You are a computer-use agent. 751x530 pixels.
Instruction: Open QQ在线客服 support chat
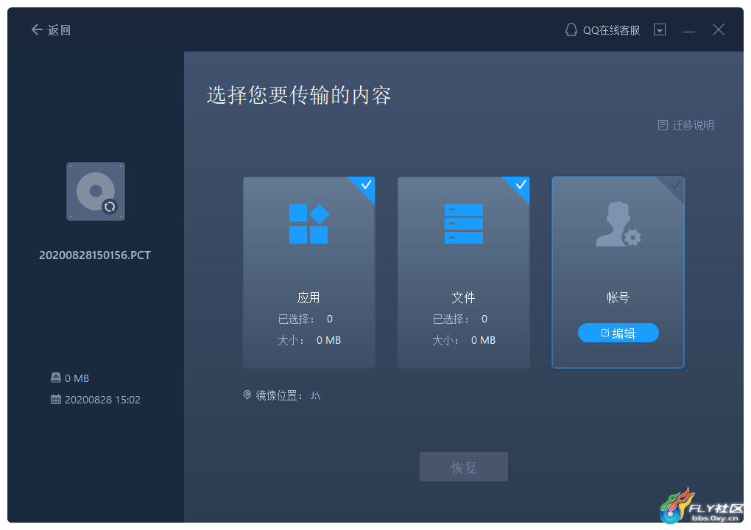(x=602, y=30)
